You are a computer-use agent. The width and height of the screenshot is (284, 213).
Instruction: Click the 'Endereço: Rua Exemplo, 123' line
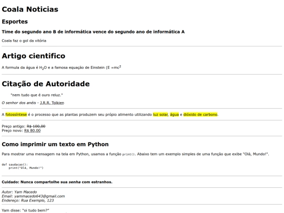pos(28,200)
